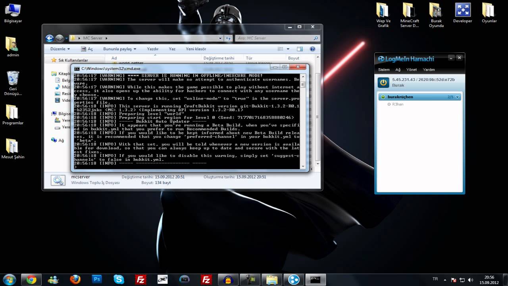Open the Windows Start menu
Screen dimensions: 508x286
pyautogui.click(x=9, y=280)
